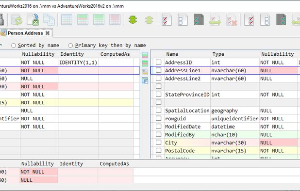
Task: Click top multicolor grid icon between column panes
Action: (145, 55)
